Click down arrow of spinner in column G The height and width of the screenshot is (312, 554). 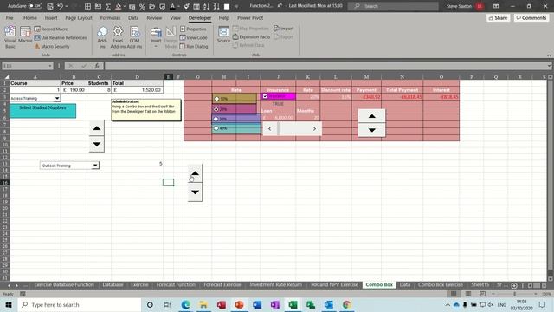[x=195, y=192]
